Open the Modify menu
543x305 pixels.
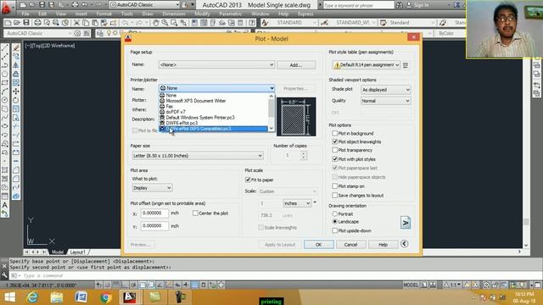tap(202, 14)
